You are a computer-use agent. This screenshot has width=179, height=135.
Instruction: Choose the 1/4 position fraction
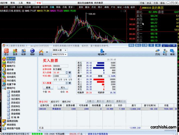pyautogui.click(x=65, y=80)
